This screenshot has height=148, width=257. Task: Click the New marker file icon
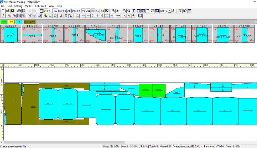pyautogui.click(x=3, y=11)
